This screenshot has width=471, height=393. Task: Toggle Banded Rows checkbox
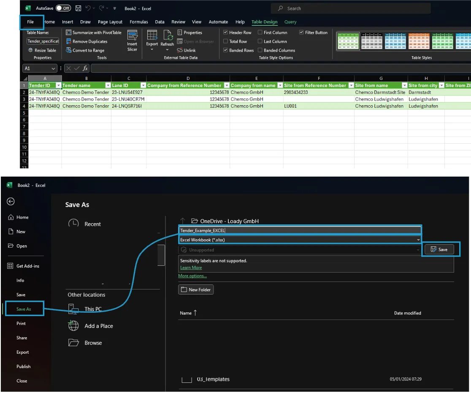226,50
